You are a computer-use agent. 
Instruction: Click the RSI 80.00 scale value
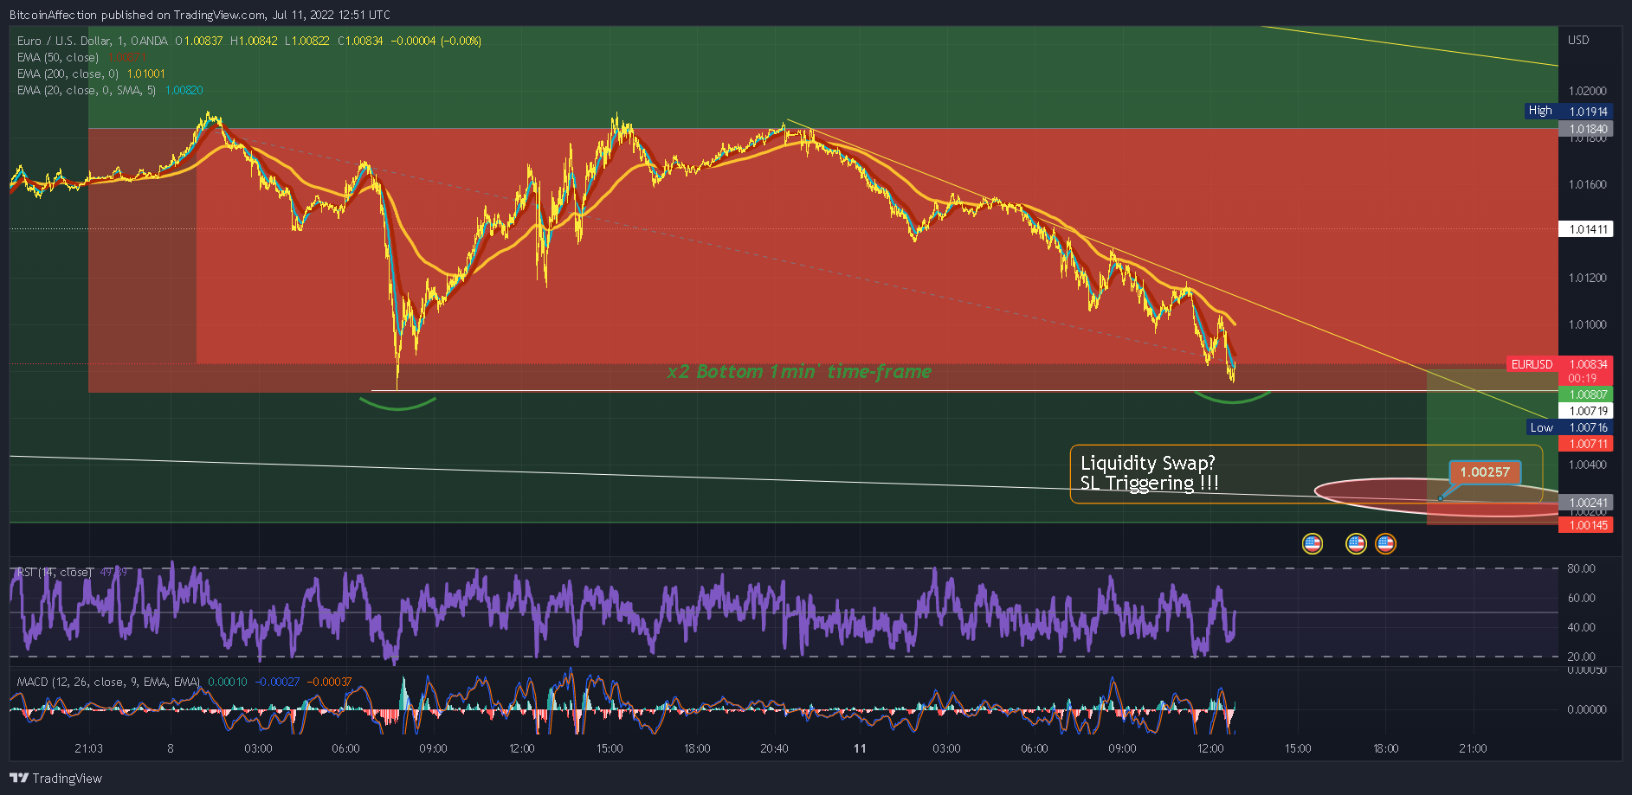pyautogui.click(x=1581, y=568)
